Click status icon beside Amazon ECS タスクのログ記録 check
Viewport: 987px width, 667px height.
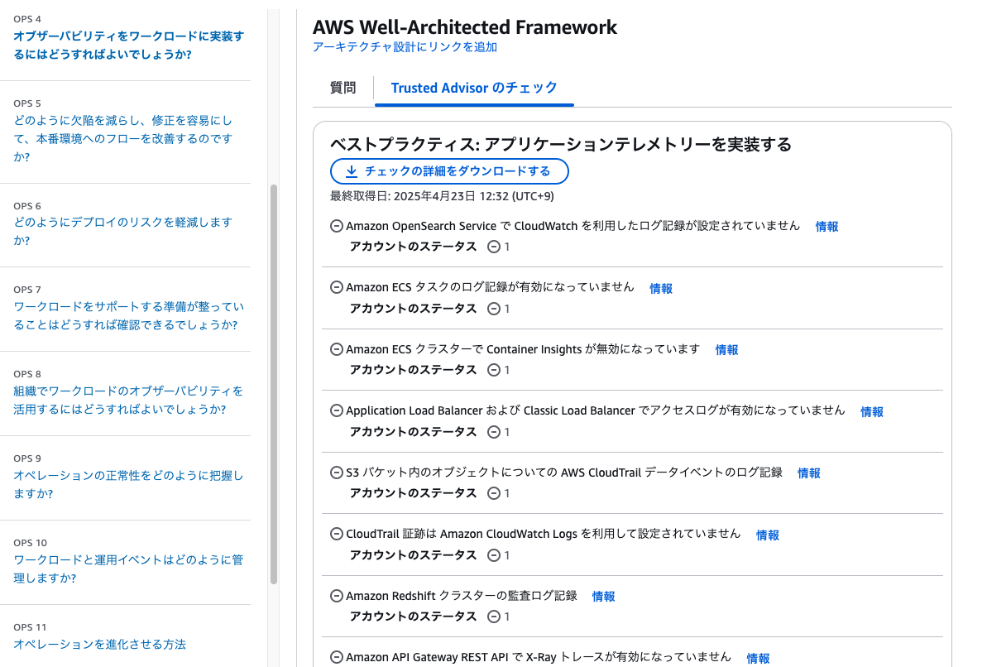tap(337, 287)
